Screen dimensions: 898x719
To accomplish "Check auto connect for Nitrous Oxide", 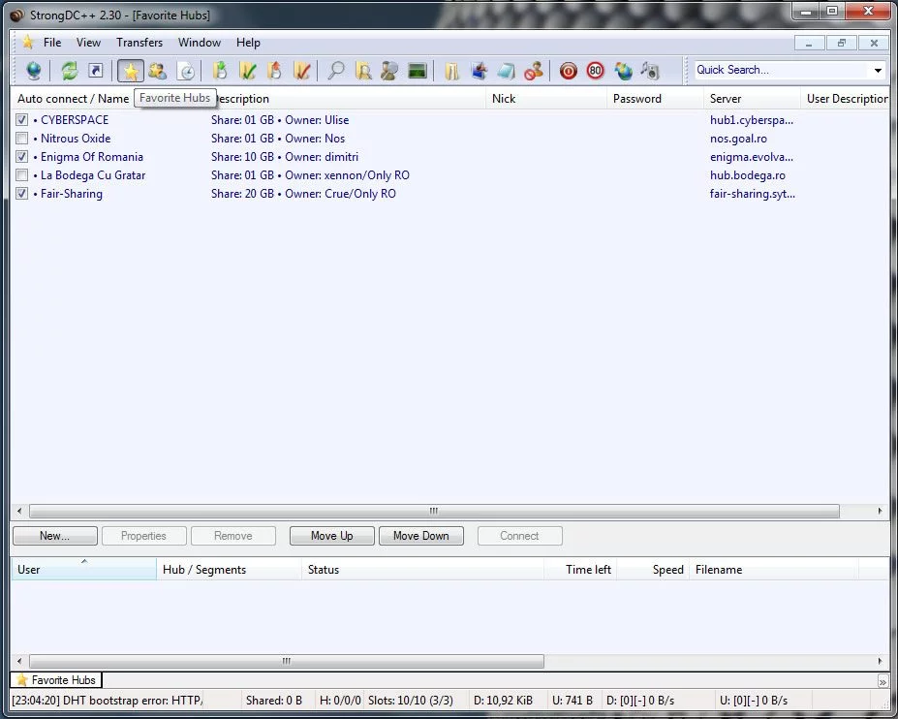I will [x=21, y=138].
